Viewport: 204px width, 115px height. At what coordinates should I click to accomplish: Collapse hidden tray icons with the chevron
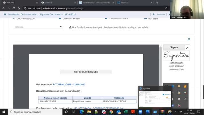[x=176, y=112]
